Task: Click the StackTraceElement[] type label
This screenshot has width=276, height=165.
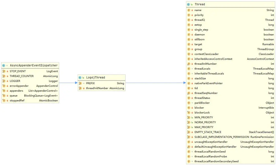Action: (x=261, y=132)
